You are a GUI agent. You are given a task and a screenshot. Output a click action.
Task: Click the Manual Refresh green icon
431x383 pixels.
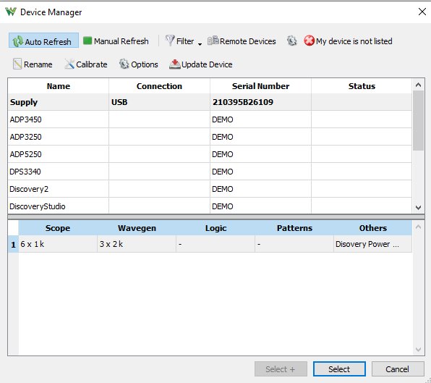87,41
